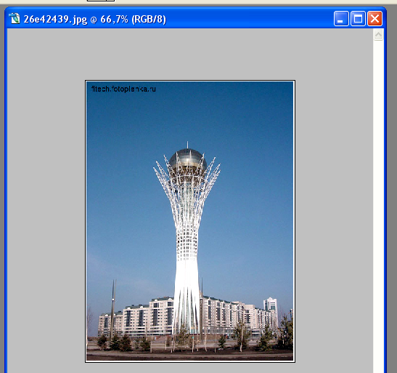Maximize the 26e42439.jpg document window
Image resolution: width=397 pixels, height=373 pixels.
click(x=358, y=18)
